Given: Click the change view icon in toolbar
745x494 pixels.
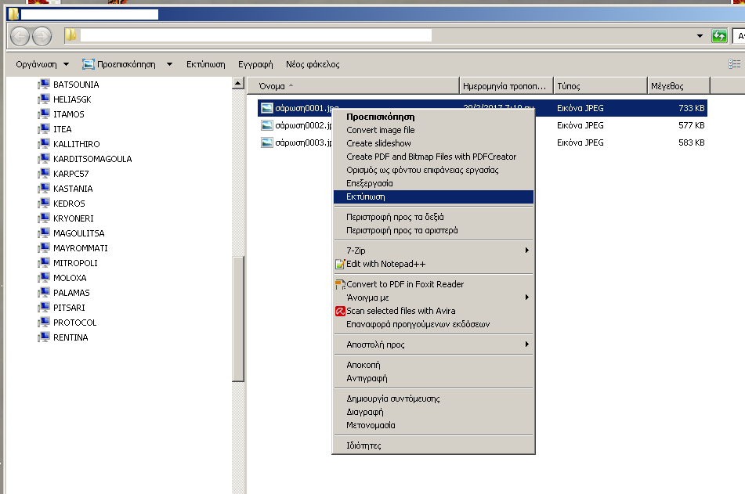Looking at the screenshot, I should [734, 64].
